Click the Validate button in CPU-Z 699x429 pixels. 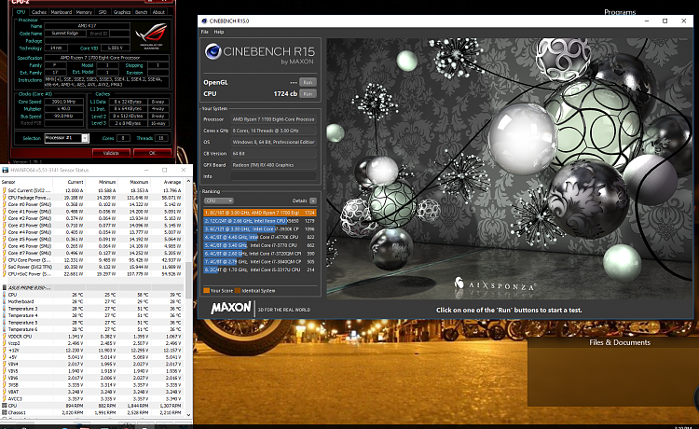(111, 153)
